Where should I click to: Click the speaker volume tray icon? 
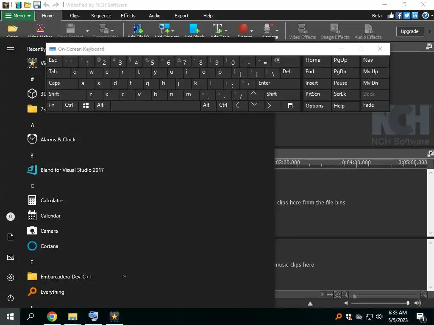[x=379, y=317]
